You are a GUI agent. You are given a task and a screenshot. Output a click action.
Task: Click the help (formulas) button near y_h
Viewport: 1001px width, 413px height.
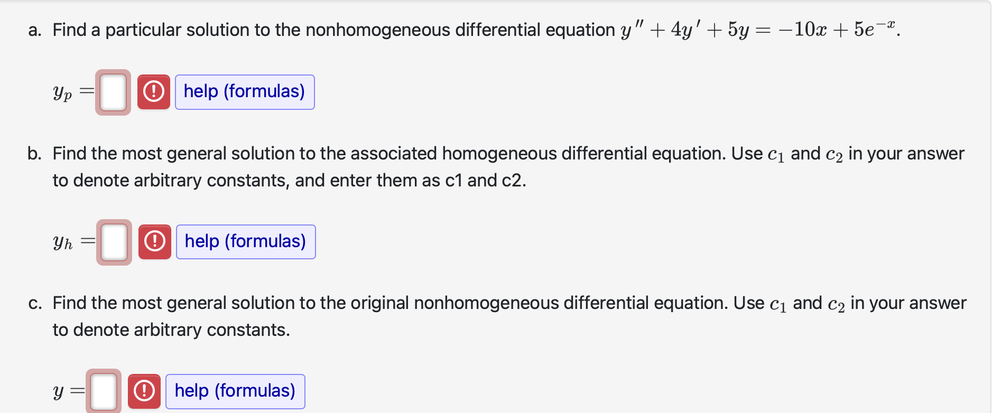(x=245, y=241)
